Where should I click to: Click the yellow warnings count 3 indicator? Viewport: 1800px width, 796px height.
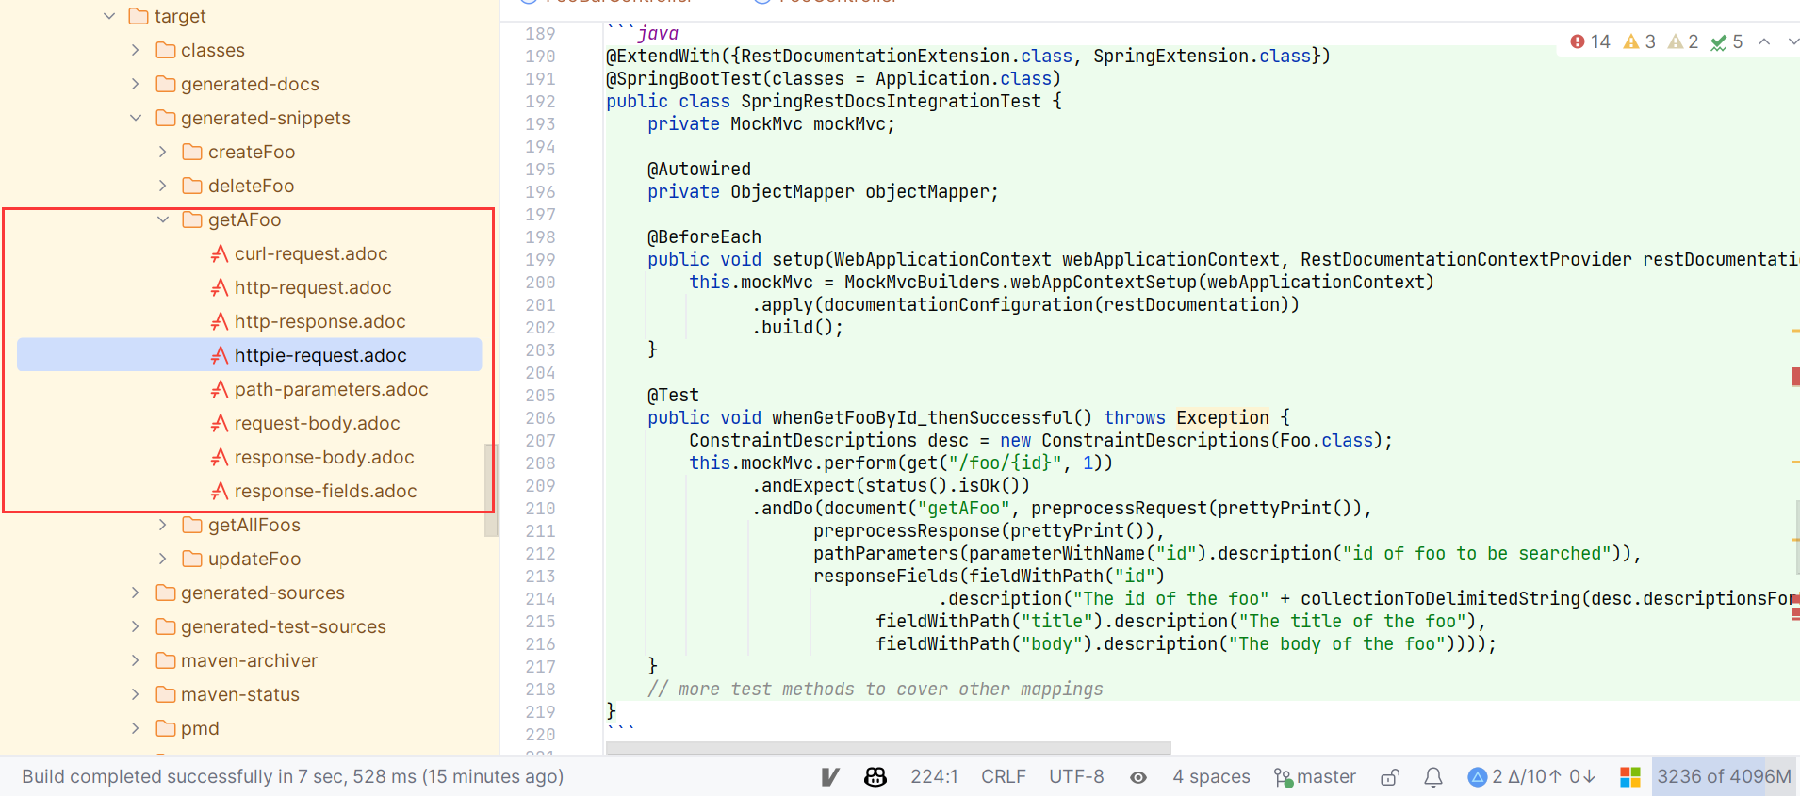tap(1640, 41)
